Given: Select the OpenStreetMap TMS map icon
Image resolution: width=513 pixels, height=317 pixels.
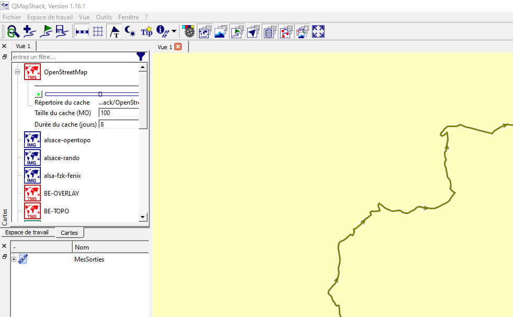Looking at the screenshot, I should click(x=32, y=72).
